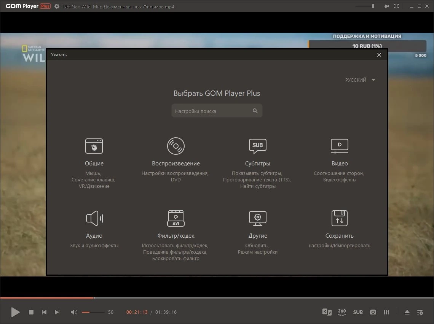The width and height of the screenshot is (434, 324).
Task: Click the playback seek bar
Action: (x=217, y=298)
